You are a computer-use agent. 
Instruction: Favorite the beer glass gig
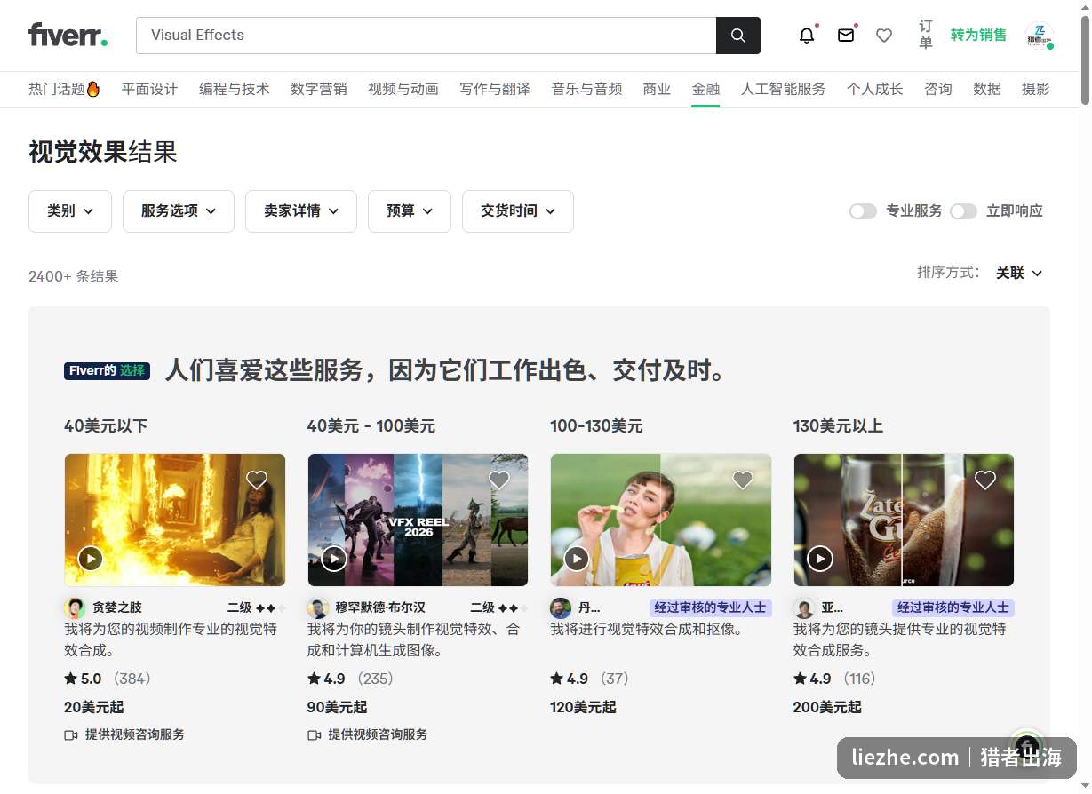tap(985, 480)
